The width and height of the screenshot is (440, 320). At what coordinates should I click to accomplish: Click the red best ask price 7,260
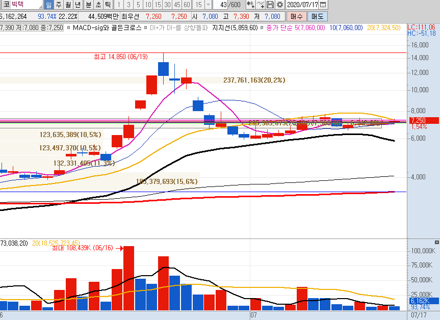tap(153, 16)
